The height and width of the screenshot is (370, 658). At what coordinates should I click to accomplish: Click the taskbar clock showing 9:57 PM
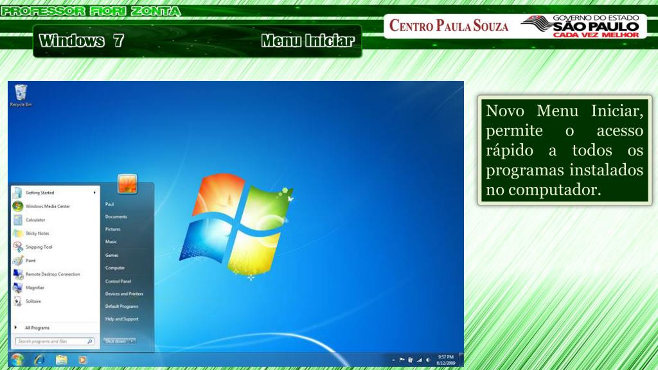tap(446, 360)
